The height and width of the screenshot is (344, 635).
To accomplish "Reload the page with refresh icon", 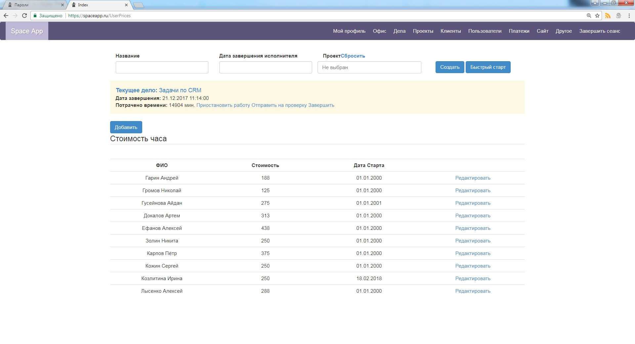I will pyautogui.click(x=24, y=16).
